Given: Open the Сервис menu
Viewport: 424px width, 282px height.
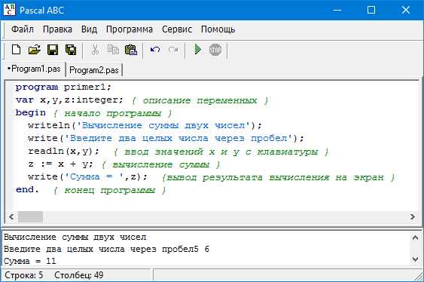Looking at the screenshot, I should coord(177,29).
